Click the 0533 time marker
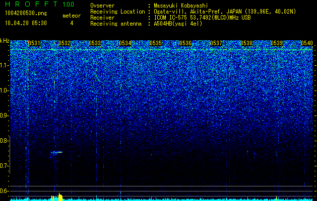This screenshot has width=317, height=201. (x=95, y=43)
